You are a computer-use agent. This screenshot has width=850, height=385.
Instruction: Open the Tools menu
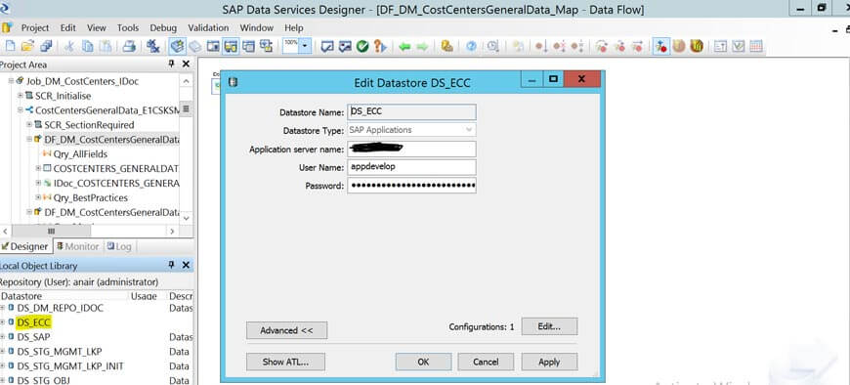coord(128,27)
